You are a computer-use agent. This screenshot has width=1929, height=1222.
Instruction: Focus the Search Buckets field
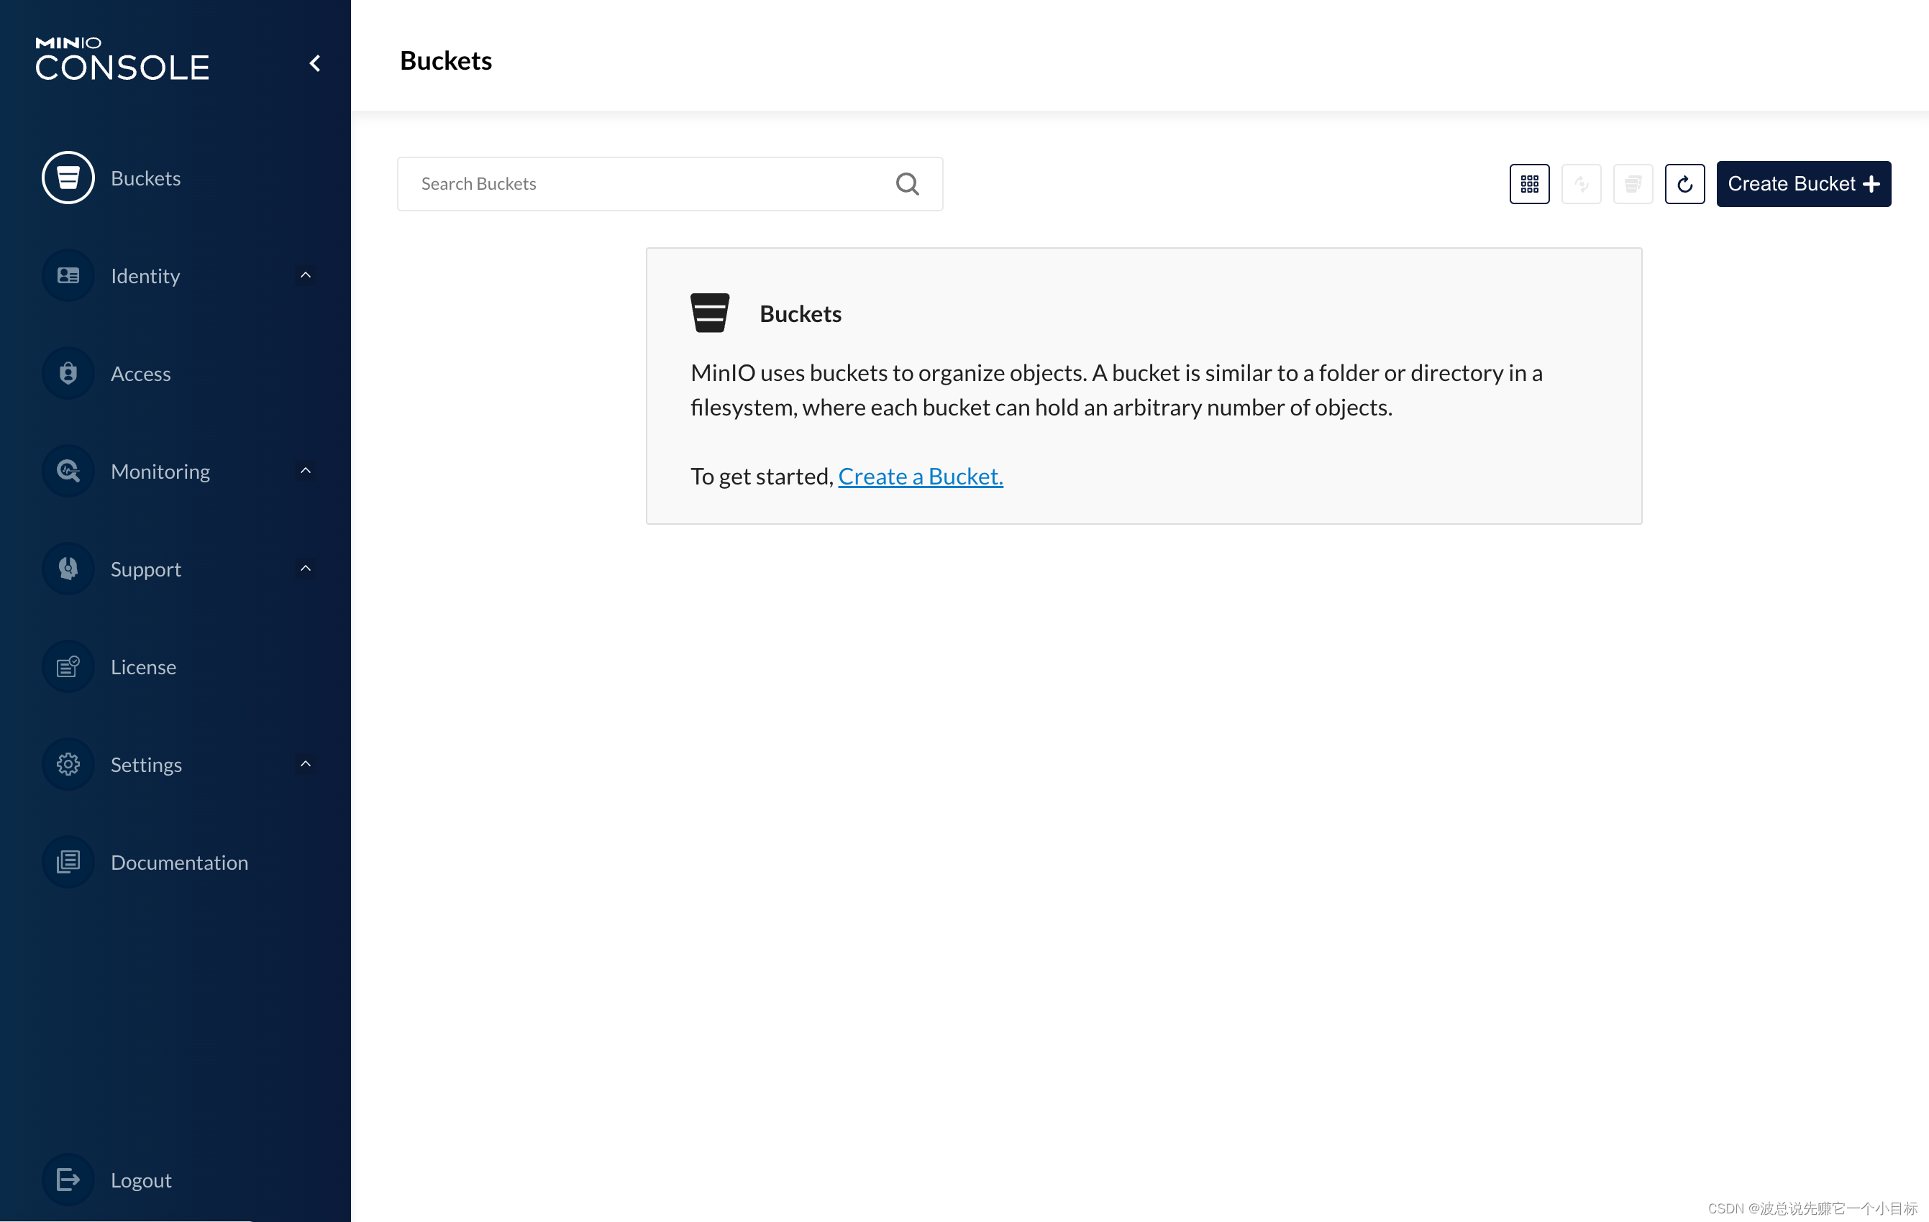pos(670,184)
